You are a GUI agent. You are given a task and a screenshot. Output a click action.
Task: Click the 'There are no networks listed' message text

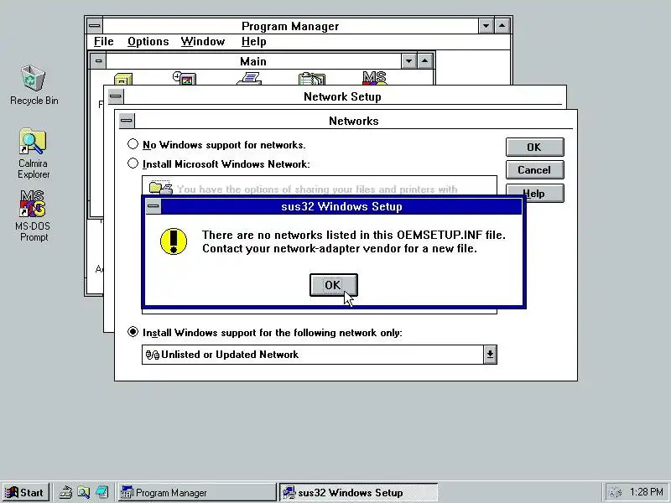353,241
